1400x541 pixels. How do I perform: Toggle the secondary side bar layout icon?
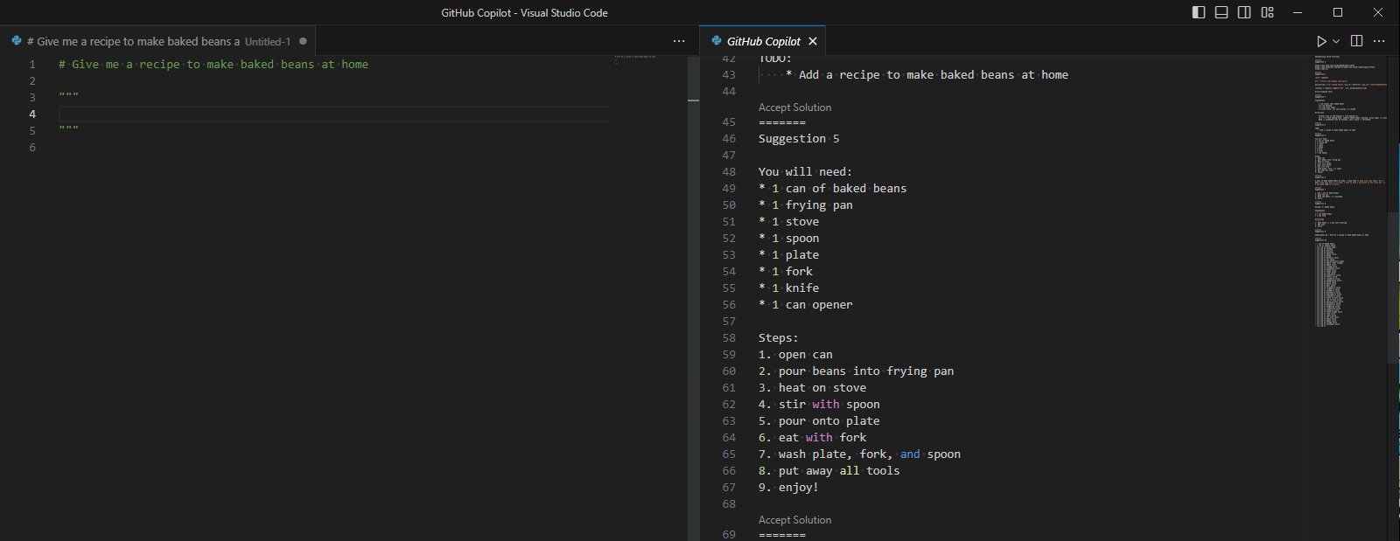click(x=1244, y=12)
